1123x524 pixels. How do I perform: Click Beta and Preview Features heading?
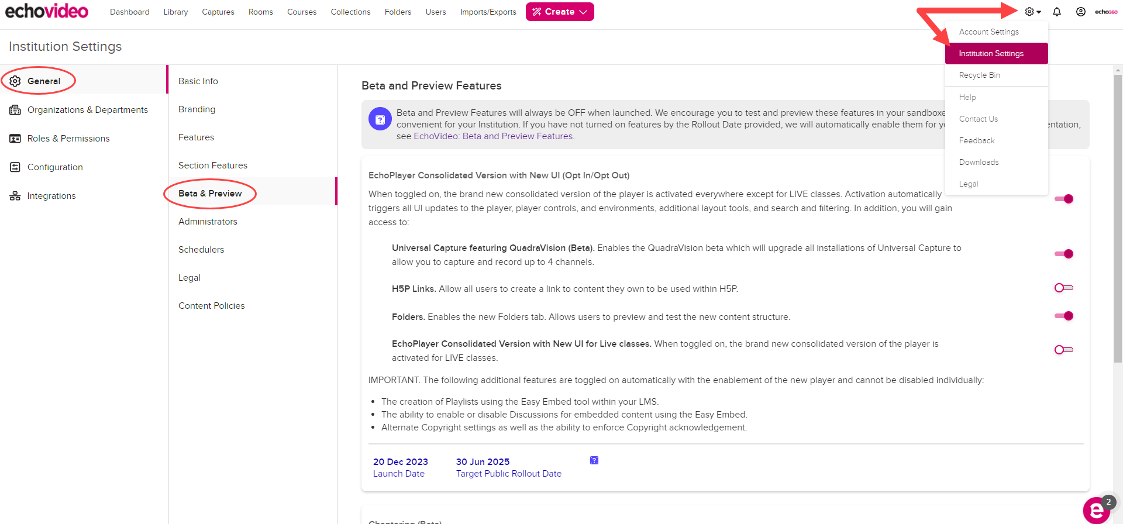(432, 86)
